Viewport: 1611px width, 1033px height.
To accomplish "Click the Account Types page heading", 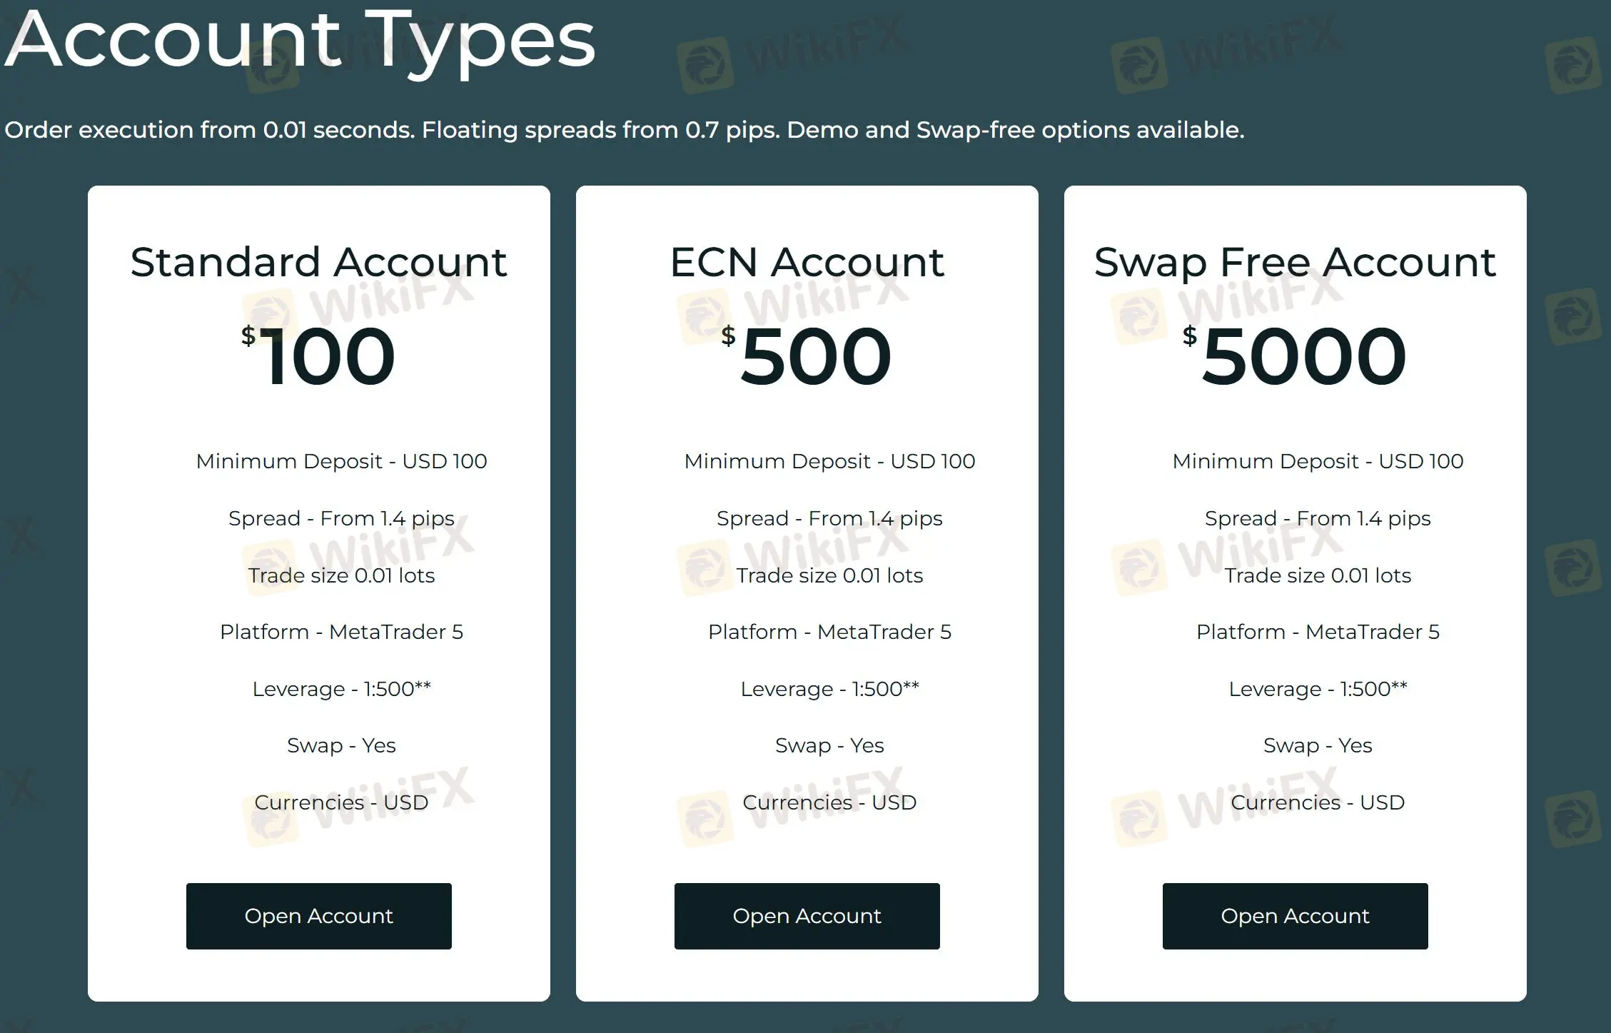I will tap(298, 41).
